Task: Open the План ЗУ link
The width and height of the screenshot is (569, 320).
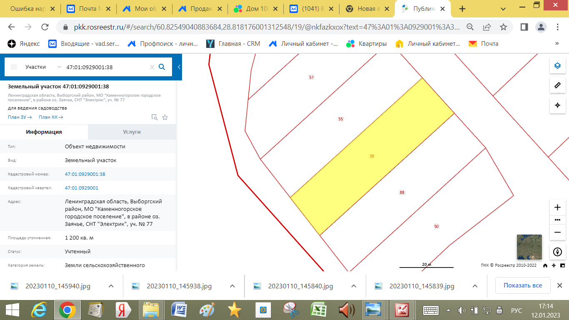Action: 20,117
